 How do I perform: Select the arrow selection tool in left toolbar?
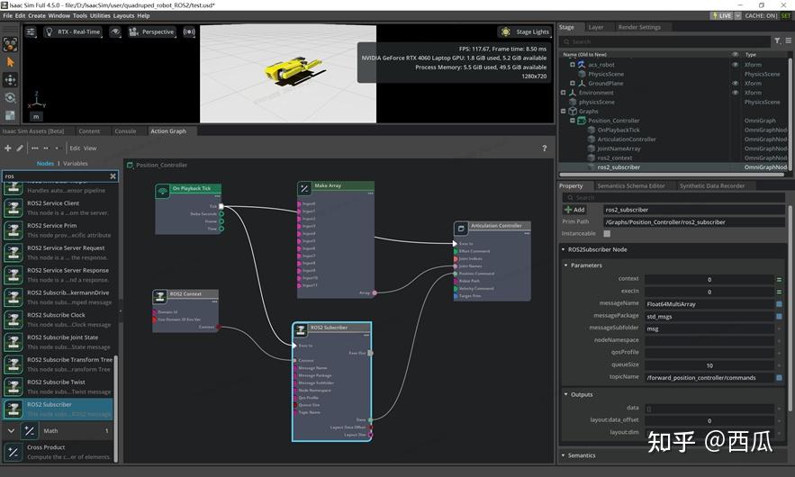[x=10, y=61]
